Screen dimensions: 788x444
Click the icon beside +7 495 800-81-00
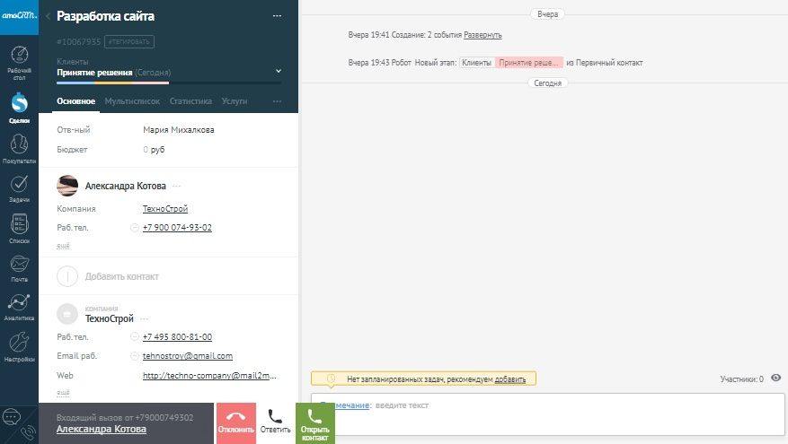coord(134,337)
